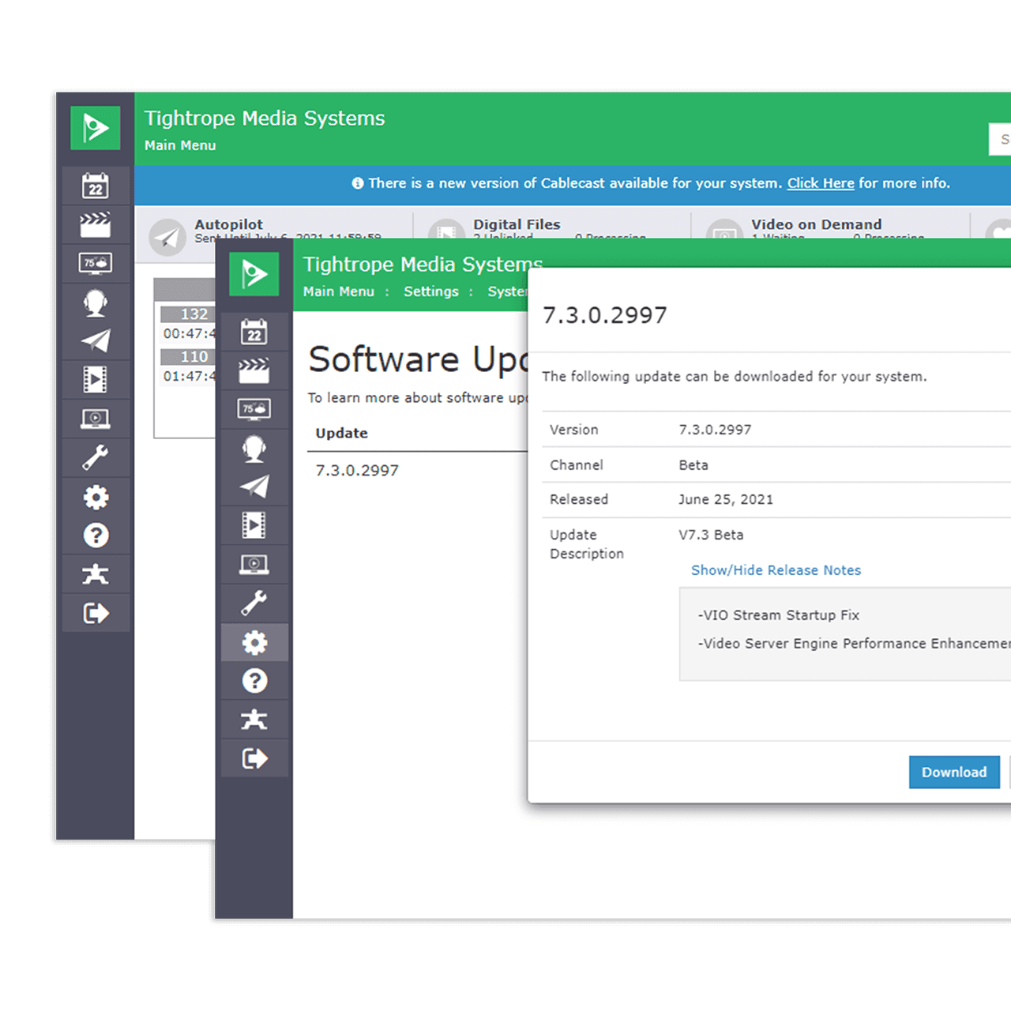Click the 7.3.0.2997 dialog title
The image size is (1011, 1011).
[x=605, y=315]
